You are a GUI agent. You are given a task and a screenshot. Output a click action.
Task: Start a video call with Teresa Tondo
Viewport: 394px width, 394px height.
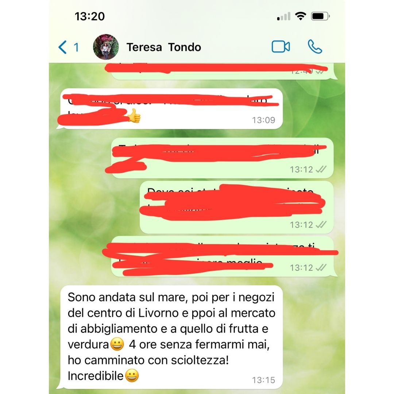281,47
